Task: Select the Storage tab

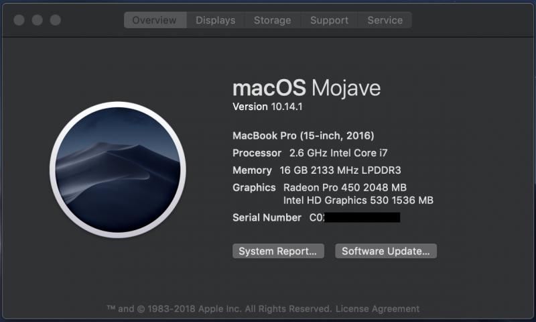Action: click(273, 20)
